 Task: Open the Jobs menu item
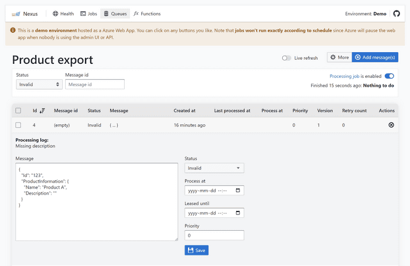[x=89, y=13]
